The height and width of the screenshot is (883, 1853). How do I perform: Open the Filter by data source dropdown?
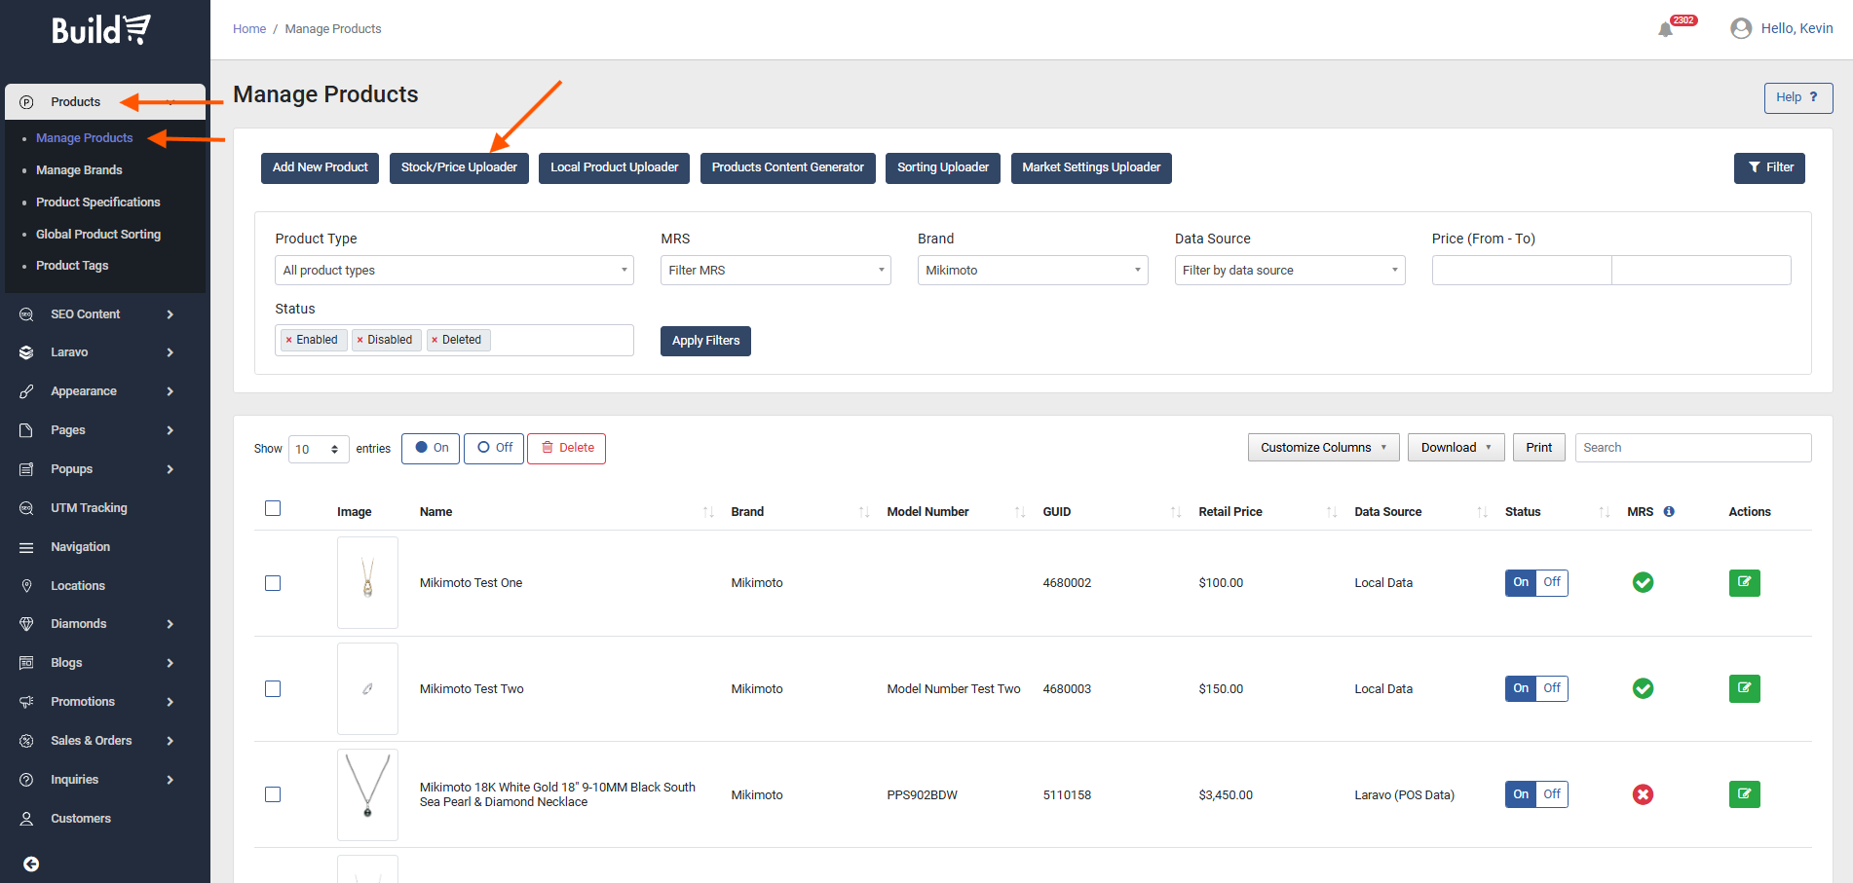point(1290,271)
